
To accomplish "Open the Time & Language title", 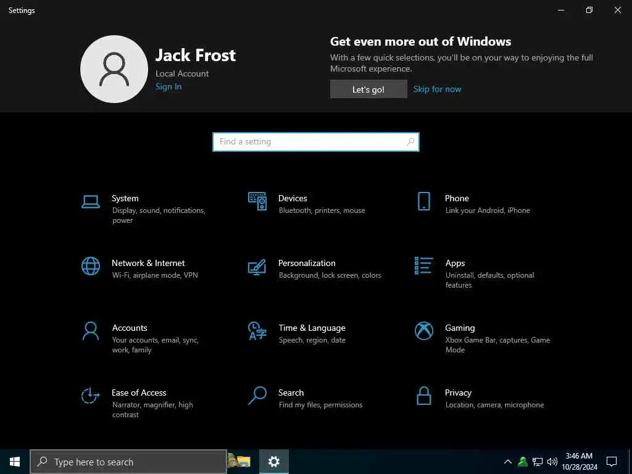I will 312,328.
